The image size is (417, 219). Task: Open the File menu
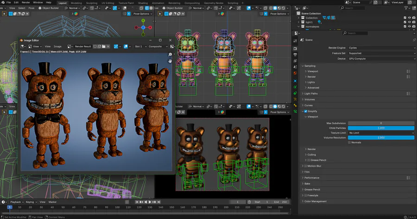click(x=8, y=2)
